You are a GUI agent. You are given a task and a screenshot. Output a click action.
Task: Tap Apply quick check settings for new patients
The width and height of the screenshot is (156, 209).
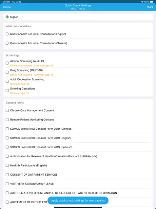click(x=78, y=200)
